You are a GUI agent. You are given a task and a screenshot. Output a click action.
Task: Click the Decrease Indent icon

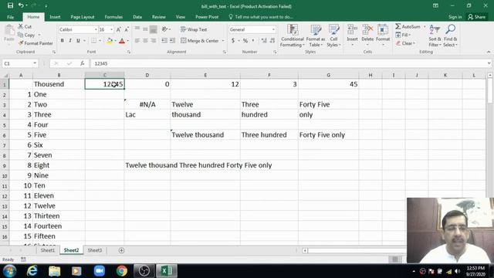coord(164,41)
